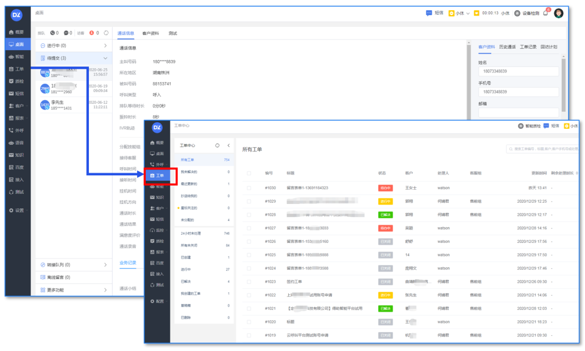This screenshot has width=585, height=351.
Task: Open the 未分配的 ticket filter
Action: pos(187,220)
